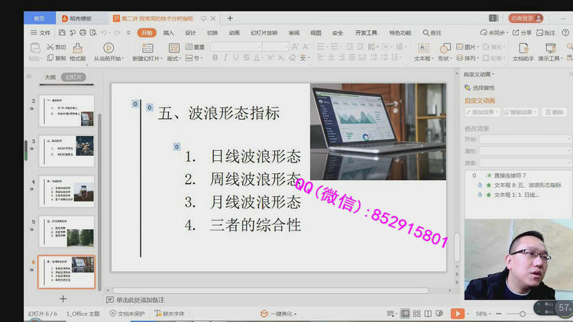Open 选择窗格 in the animation pane
Image resolution: width=573 pixels, height=322 pixels.
(481, 88)
